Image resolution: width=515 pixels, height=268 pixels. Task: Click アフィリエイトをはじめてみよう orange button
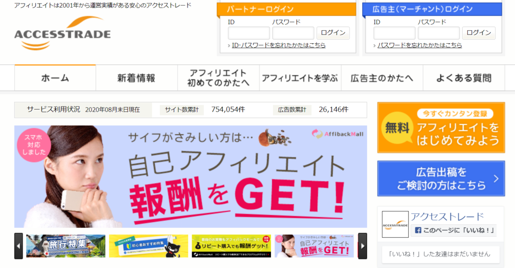(x=441, y=127)
